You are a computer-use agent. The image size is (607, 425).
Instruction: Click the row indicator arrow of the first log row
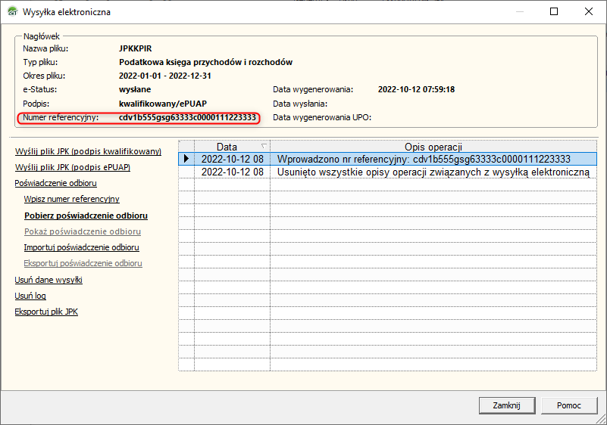(186, 159)
